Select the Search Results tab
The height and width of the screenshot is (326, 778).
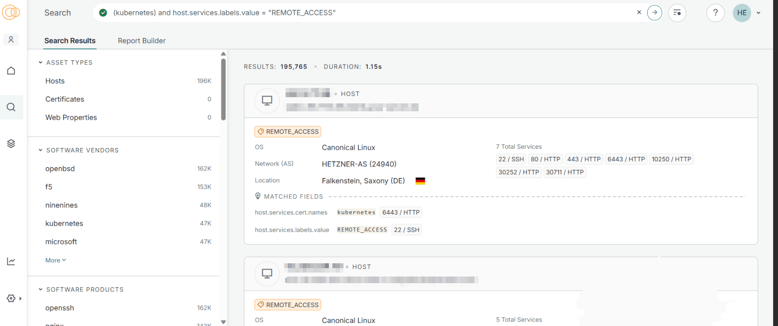[70, 41]
